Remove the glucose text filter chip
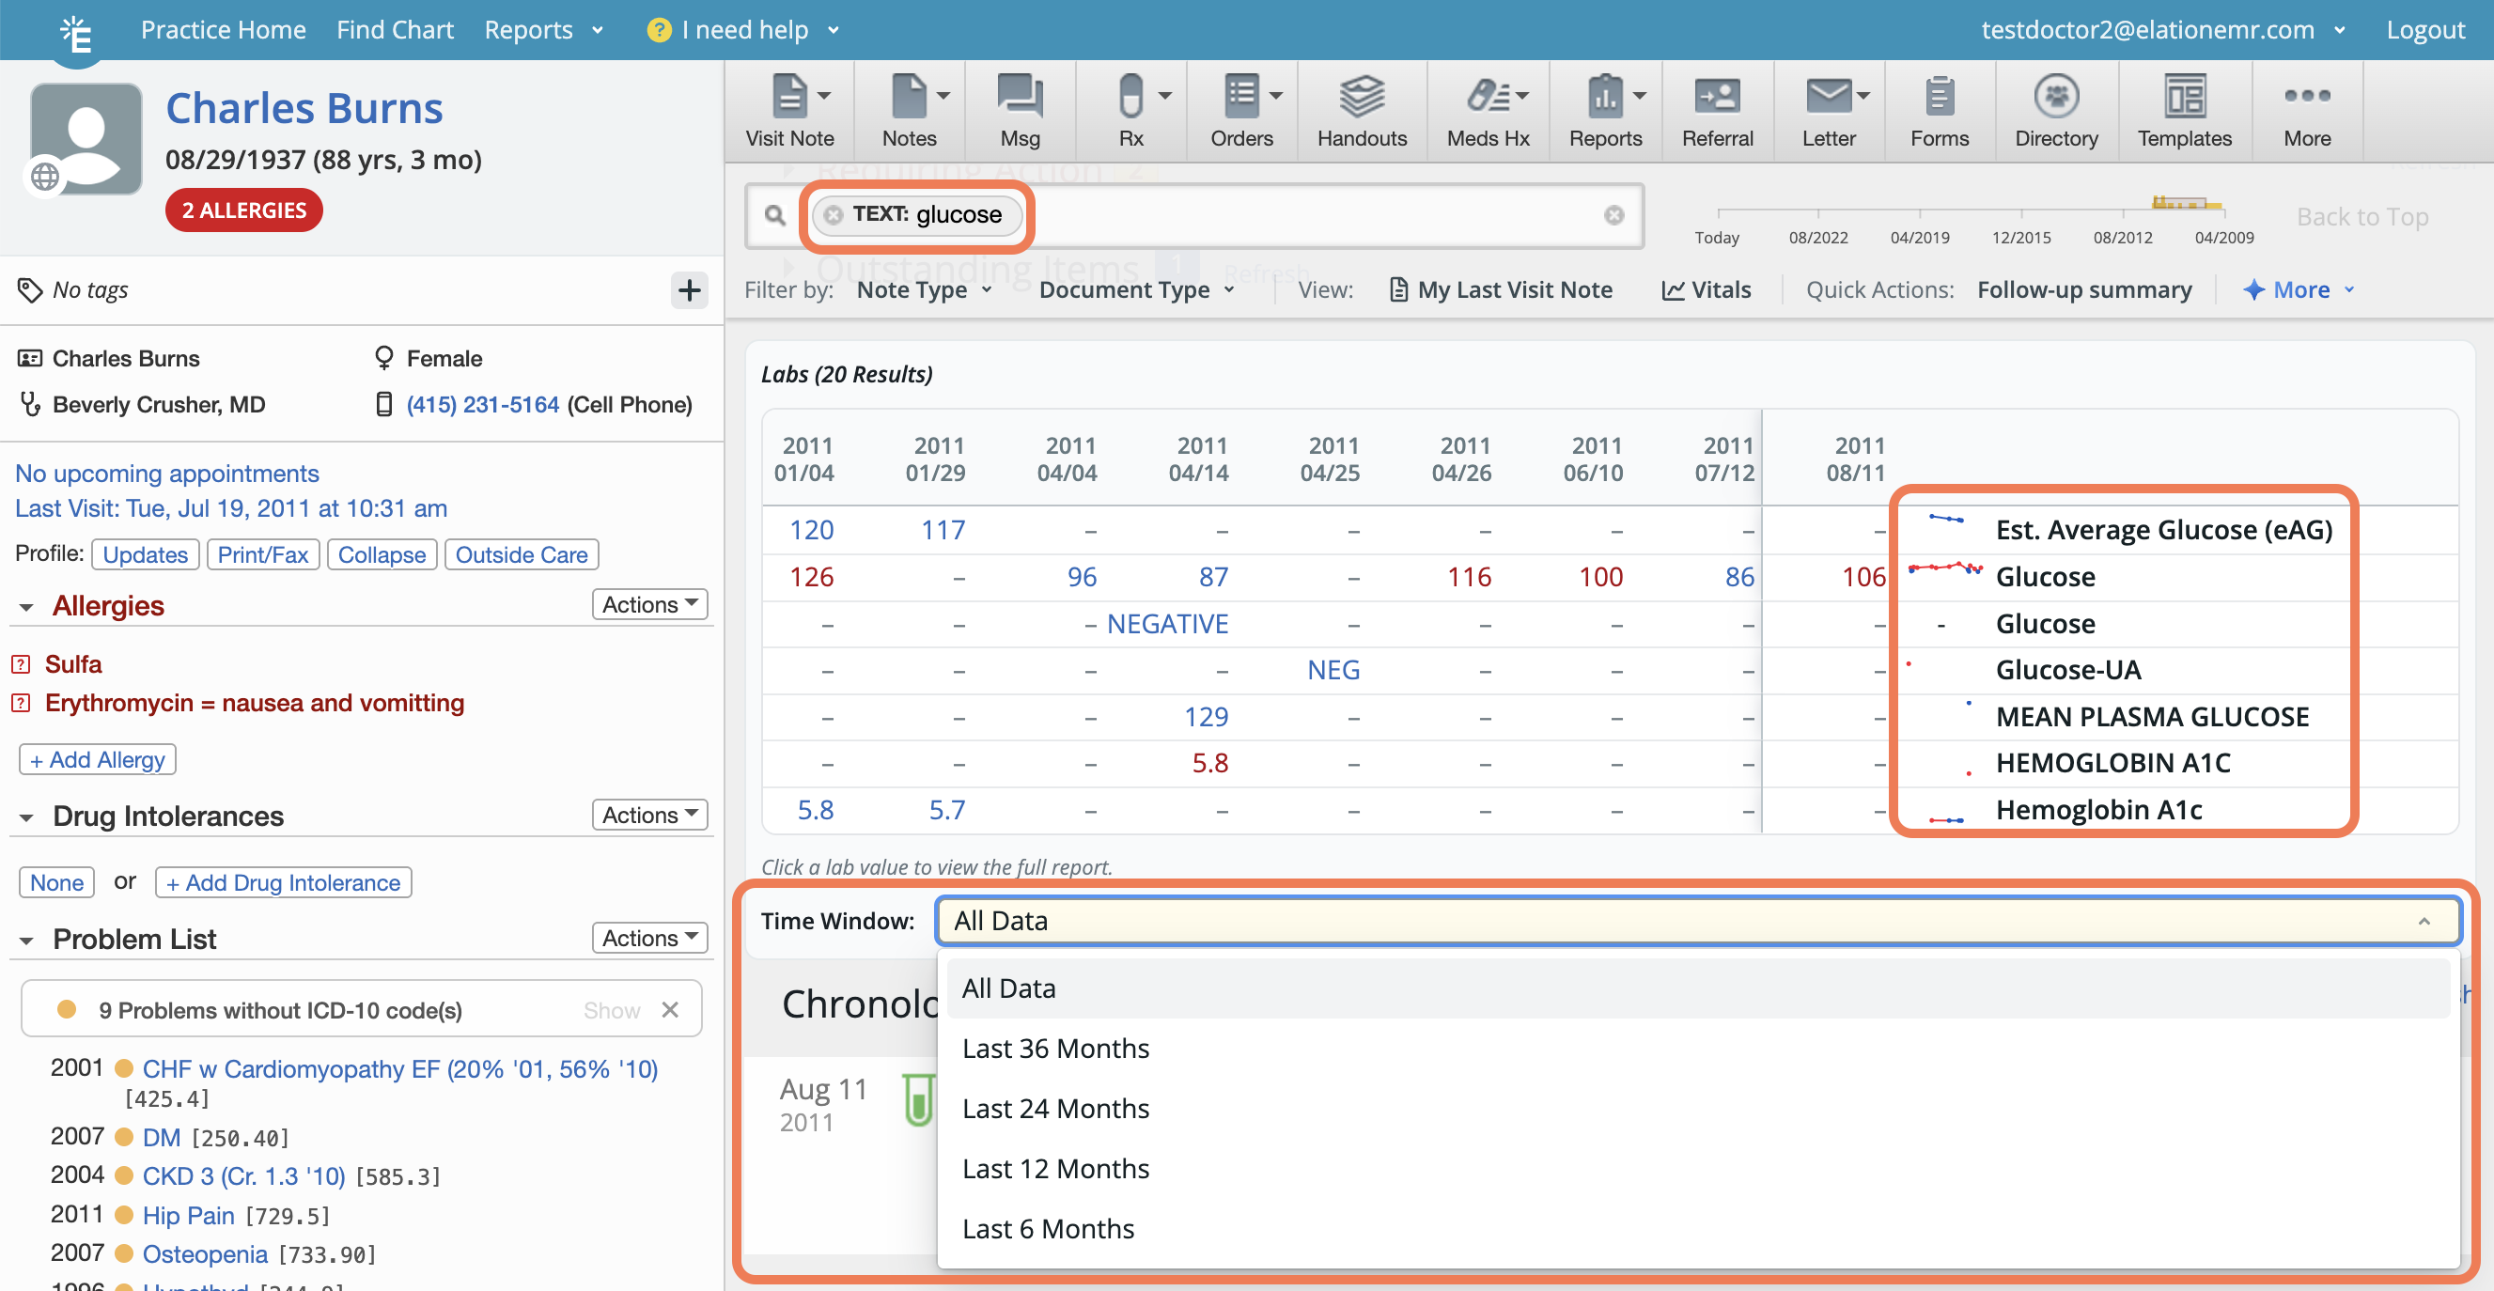 (x=834, y=215)
